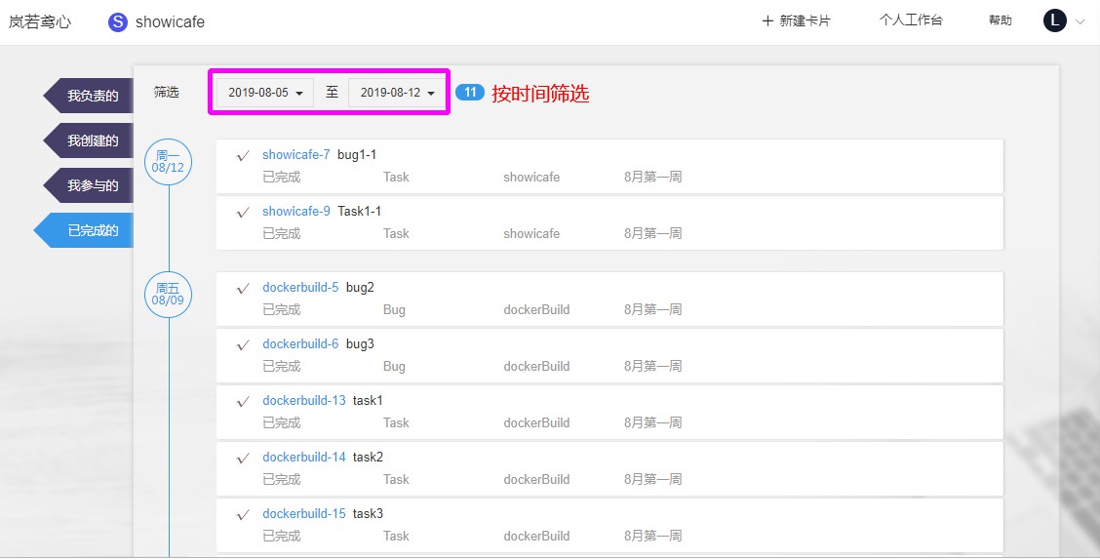Click checkmark icon on dockerbuild-6 card

tap(244, 345)
